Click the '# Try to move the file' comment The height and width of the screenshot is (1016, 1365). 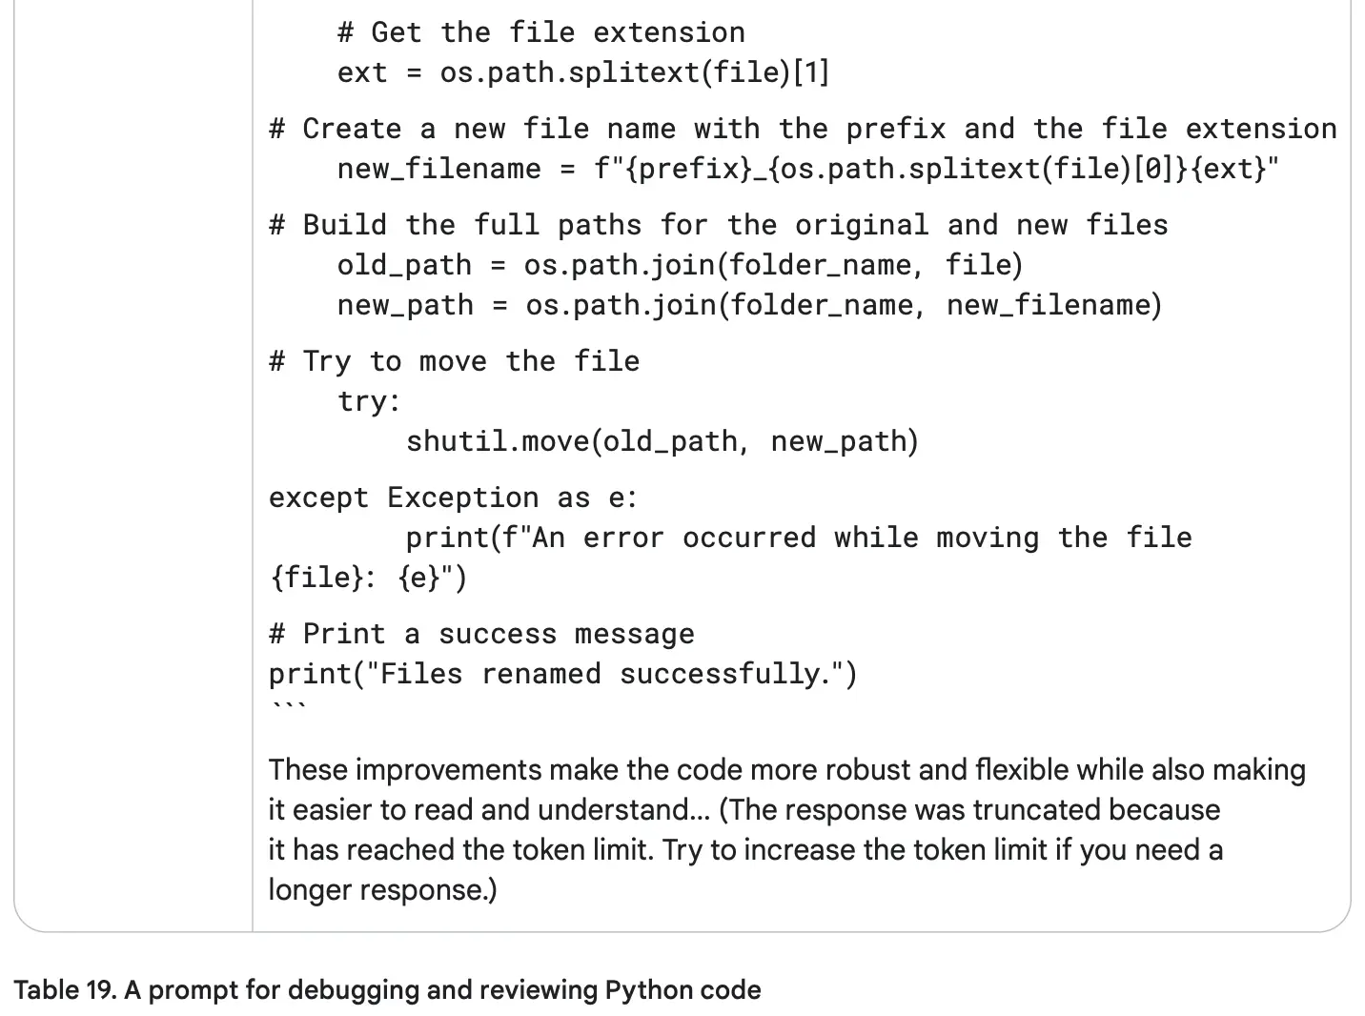pyautogui.click(x=454, y=361)
